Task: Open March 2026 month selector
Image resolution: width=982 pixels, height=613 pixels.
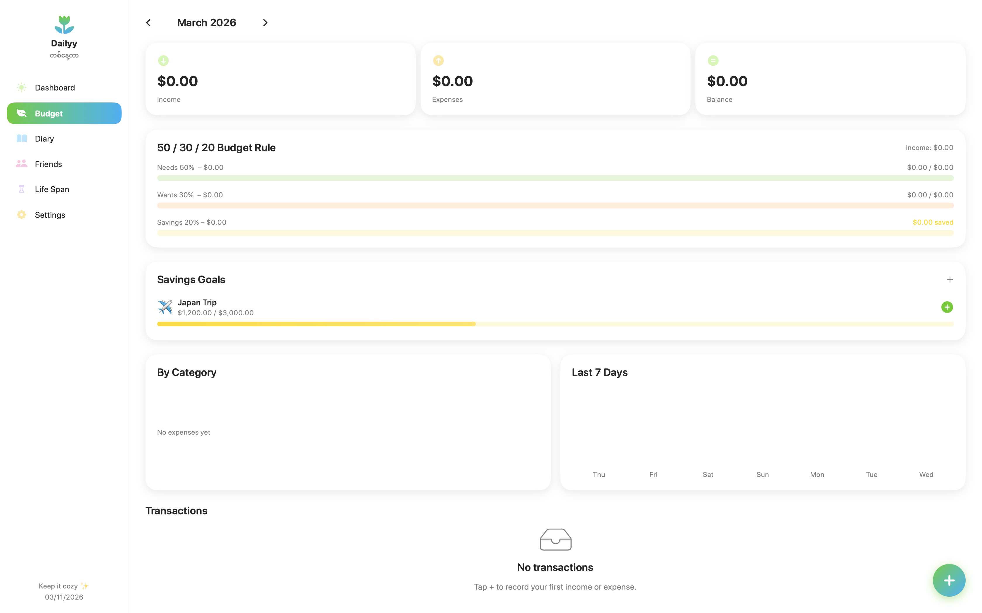Action: tap(207, 23)
